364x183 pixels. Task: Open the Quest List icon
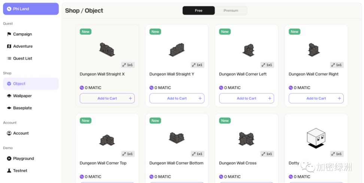coord(9,58)
